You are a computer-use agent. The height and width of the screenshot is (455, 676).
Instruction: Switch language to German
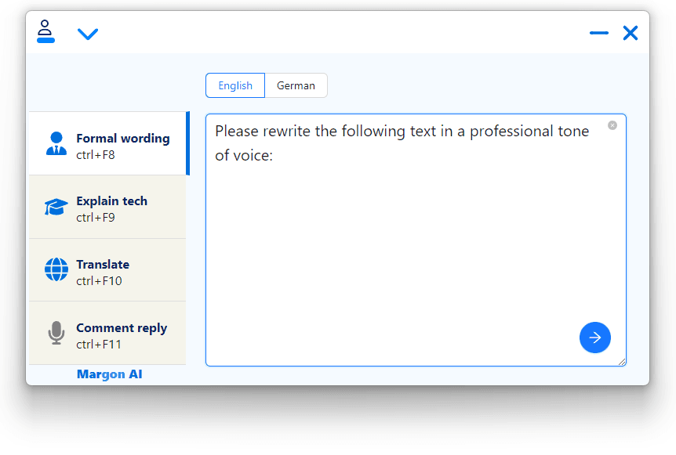296,85
